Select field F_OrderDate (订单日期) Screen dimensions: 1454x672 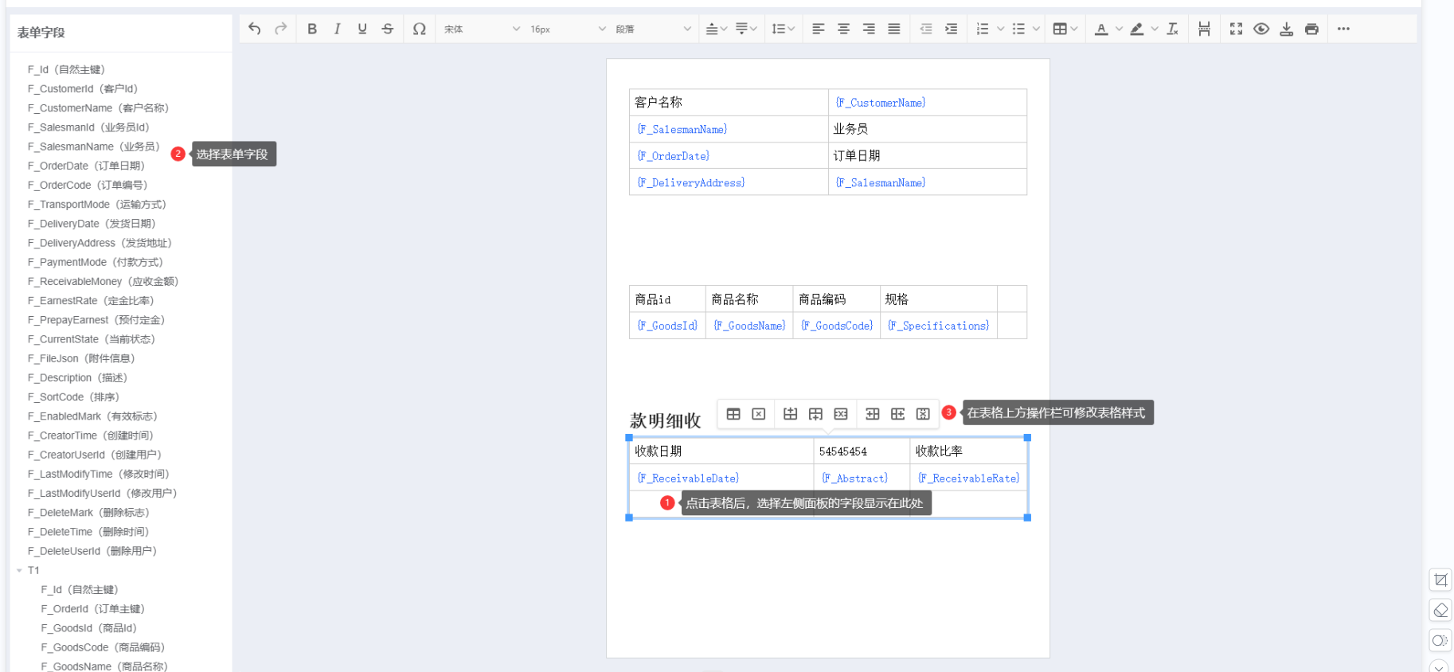(x=86, y=166)
